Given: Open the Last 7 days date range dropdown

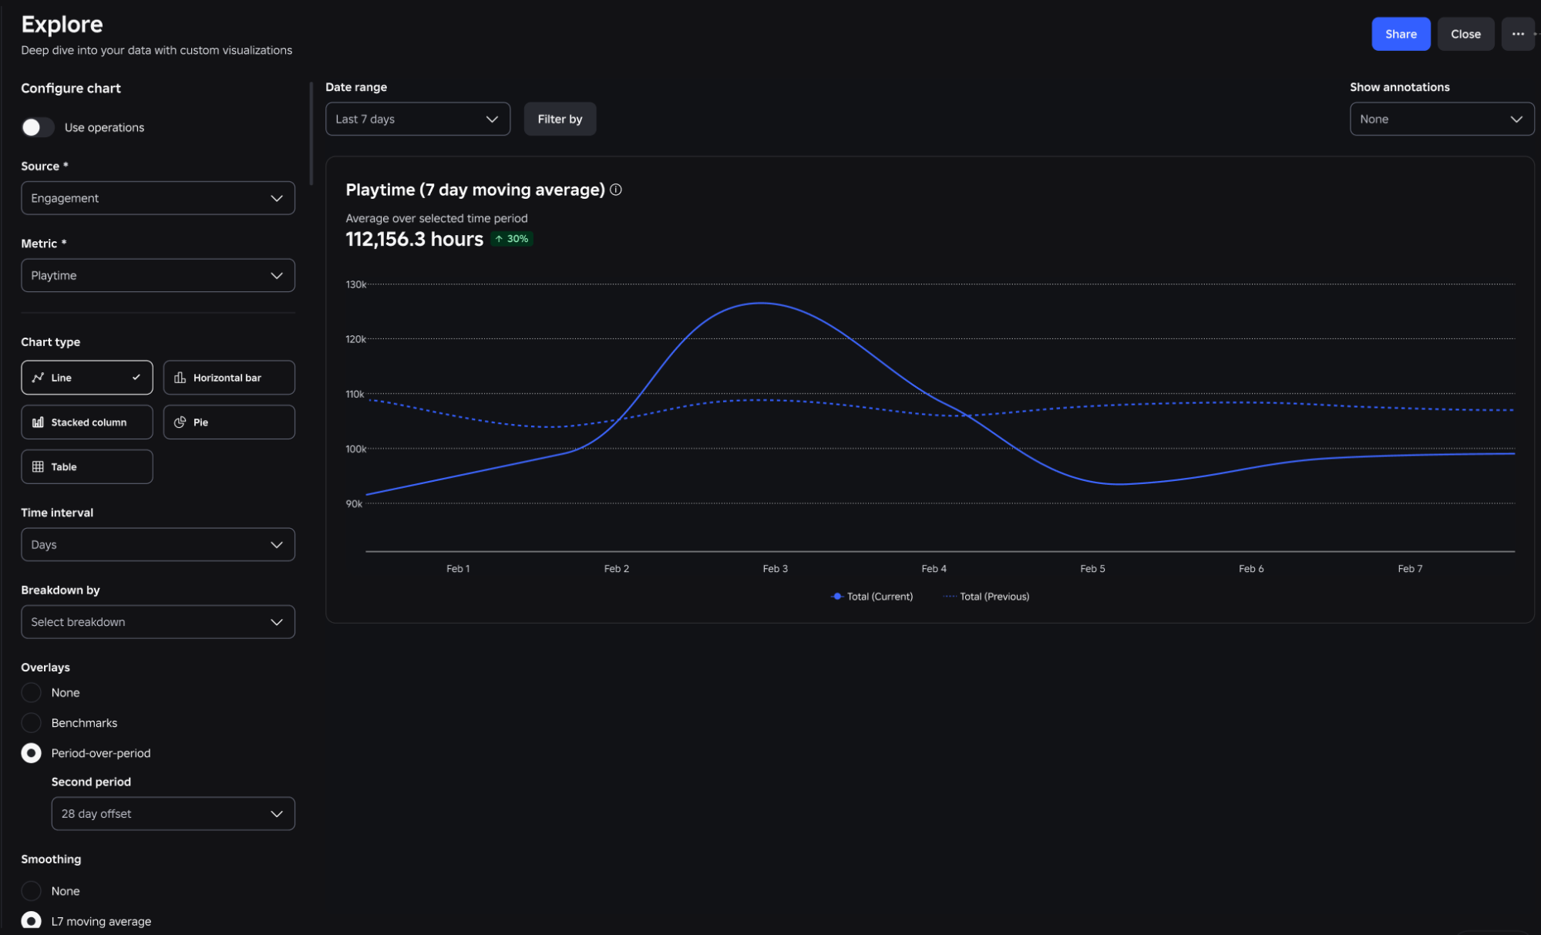Looking at the screenshot, I should point(418,119).
